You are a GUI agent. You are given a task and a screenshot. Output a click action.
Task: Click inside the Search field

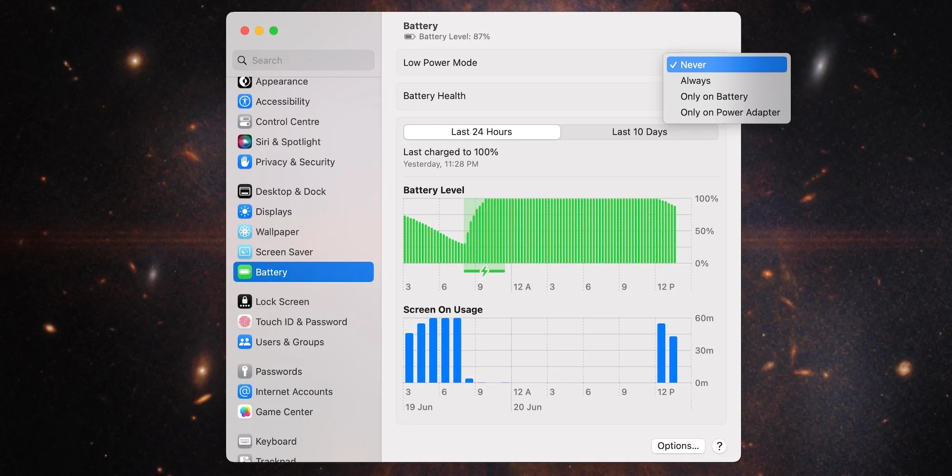303,60
